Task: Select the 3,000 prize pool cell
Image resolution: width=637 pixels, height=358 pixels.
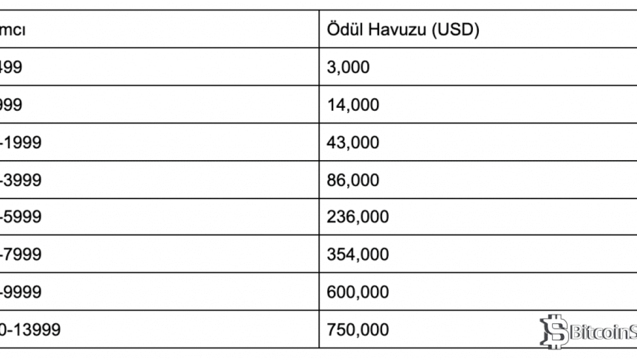Action: 348,67
